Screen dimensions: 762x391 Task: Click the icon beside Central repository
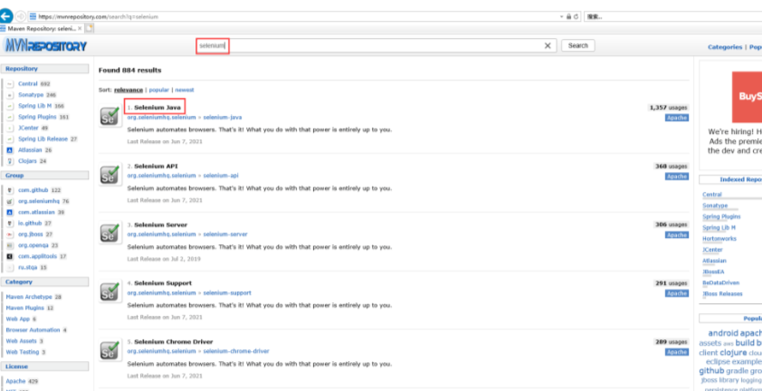click(10, 83)
